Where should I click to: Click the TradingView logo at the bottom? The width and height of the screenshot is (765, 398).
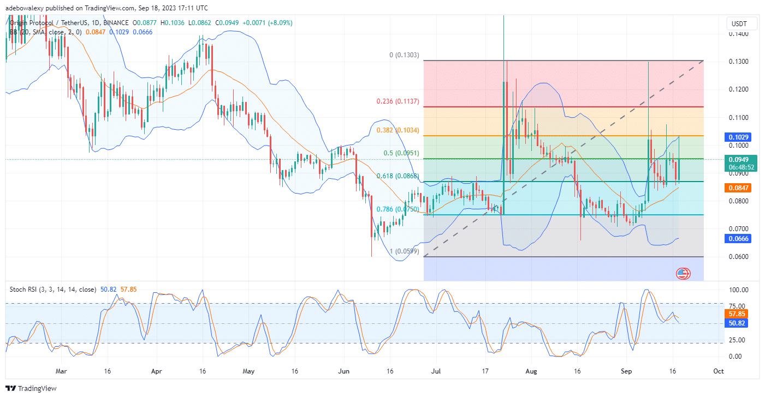point(31,388)
